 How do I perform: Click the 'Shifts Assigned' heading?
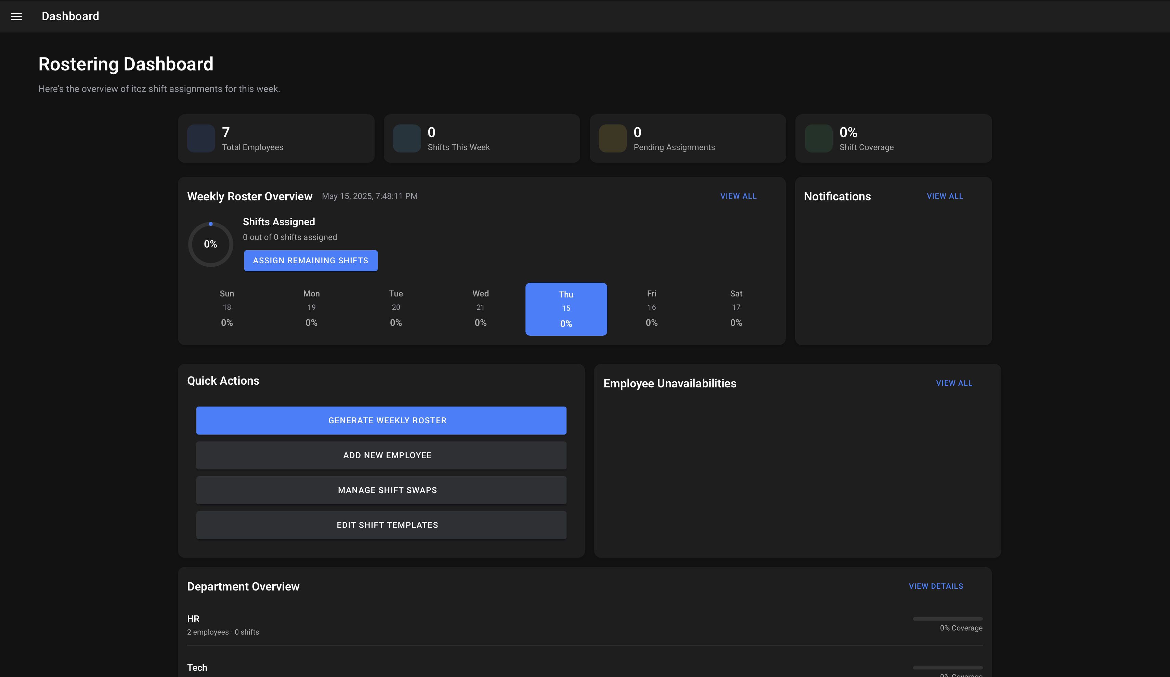[279, 222]
